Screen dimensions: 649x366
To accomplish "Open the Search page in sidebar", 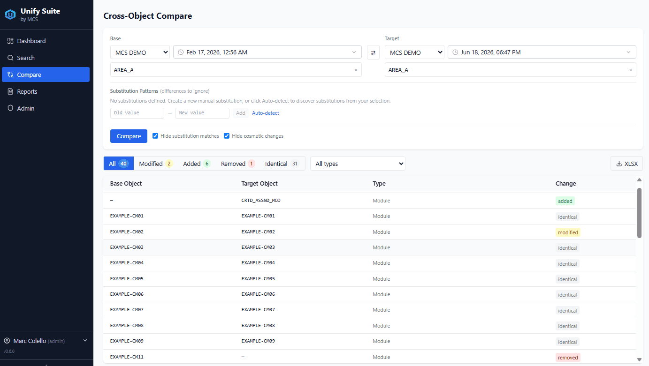I will pyautogui.click(x=46, y=58).
